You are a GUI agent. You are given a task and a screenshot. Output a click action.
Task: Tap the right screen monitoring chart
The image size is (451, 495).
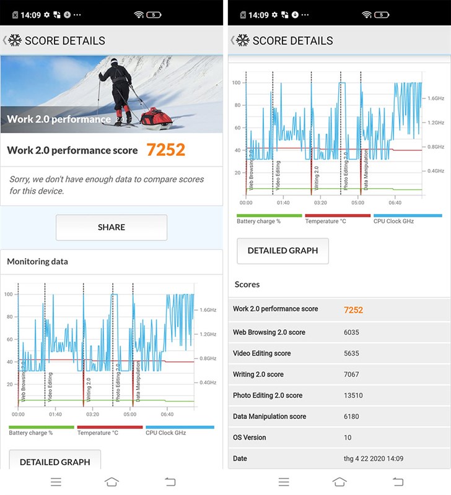click(338, 139)
